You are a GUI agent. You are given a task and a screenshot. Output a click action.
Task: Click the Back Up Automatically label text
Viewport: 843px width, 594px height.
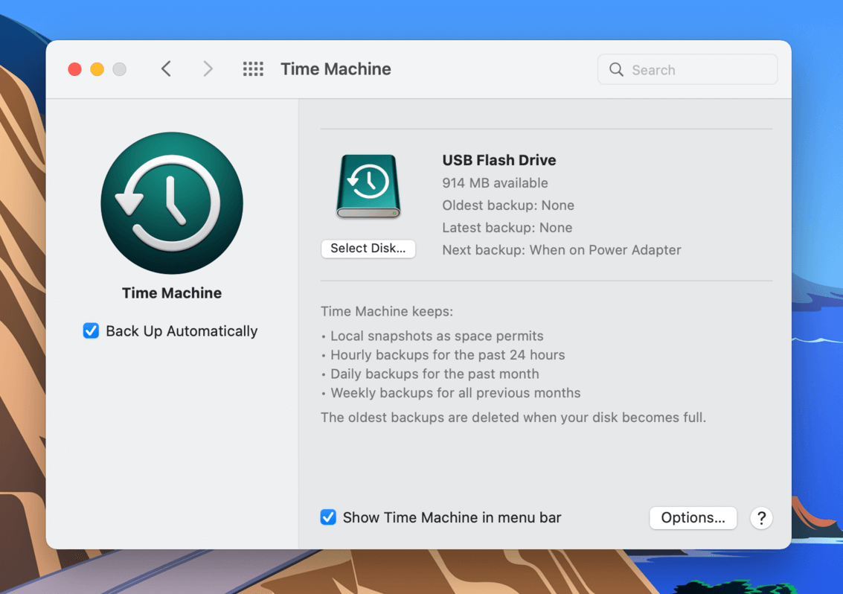(182, 331)
